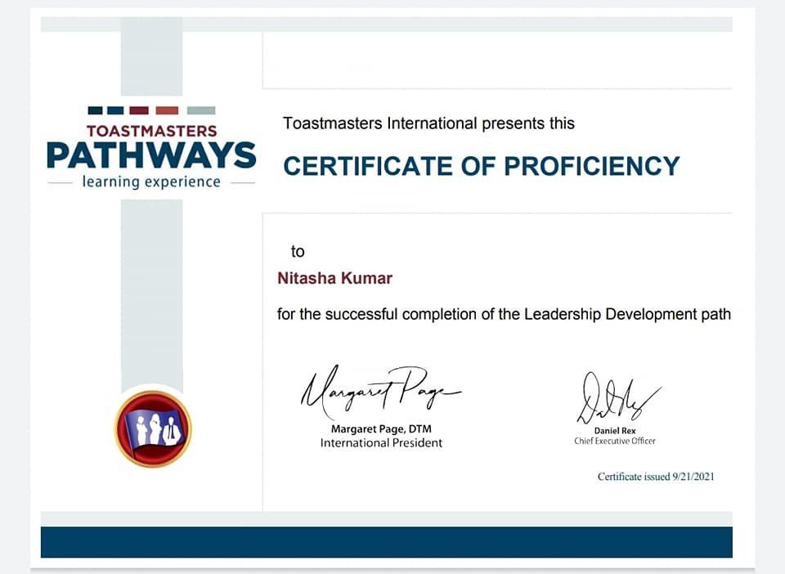This screenshot has width=785, height=574.
Task: Click the 'International President' title
Action: coord(381,443)
